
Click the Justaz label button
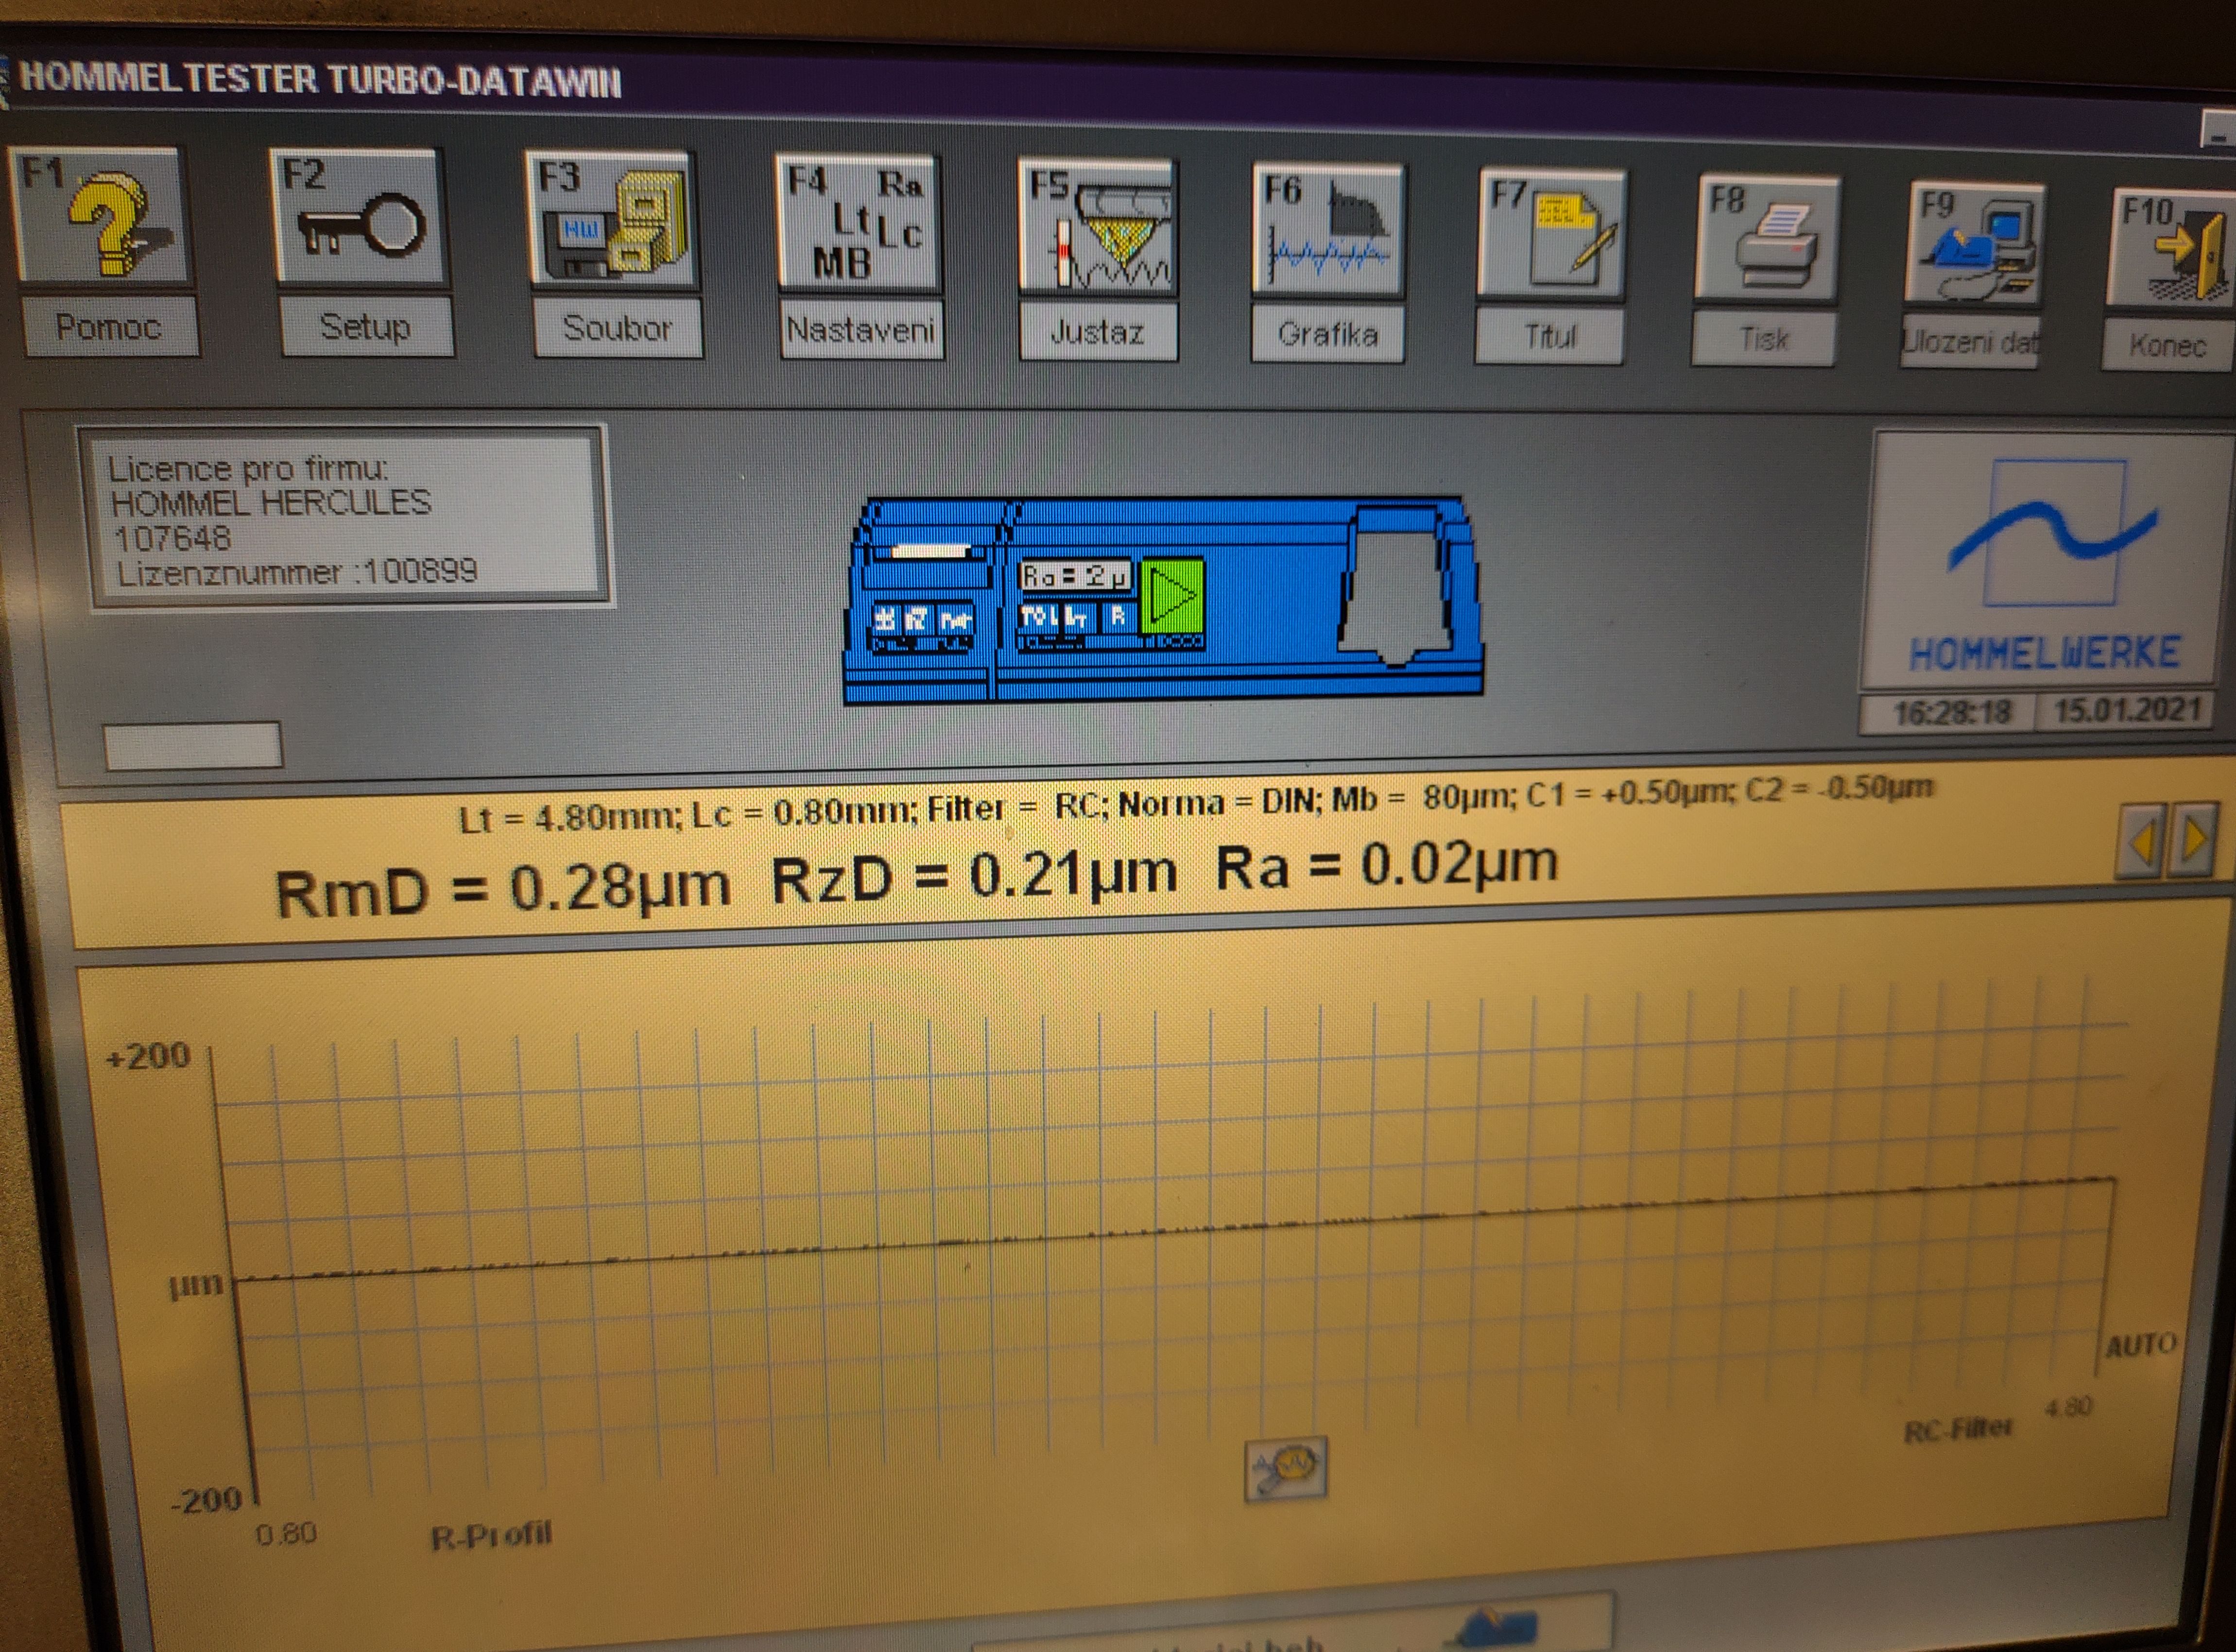(1098, 332)
